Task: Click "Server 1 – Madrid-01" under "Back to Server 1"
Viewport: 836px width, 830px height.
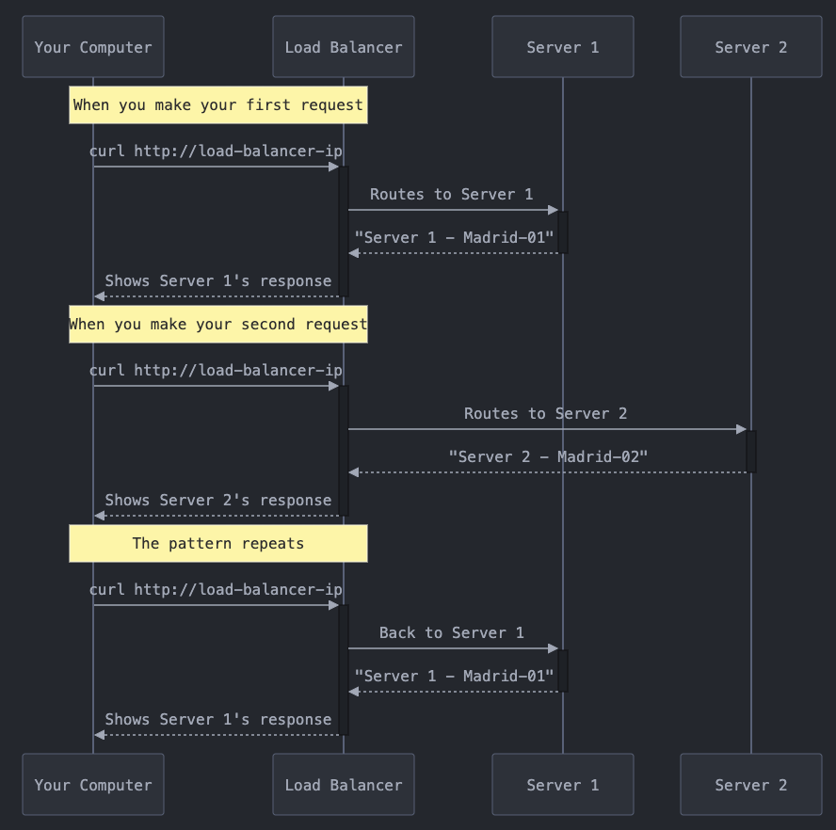Action: coord(455,676)
